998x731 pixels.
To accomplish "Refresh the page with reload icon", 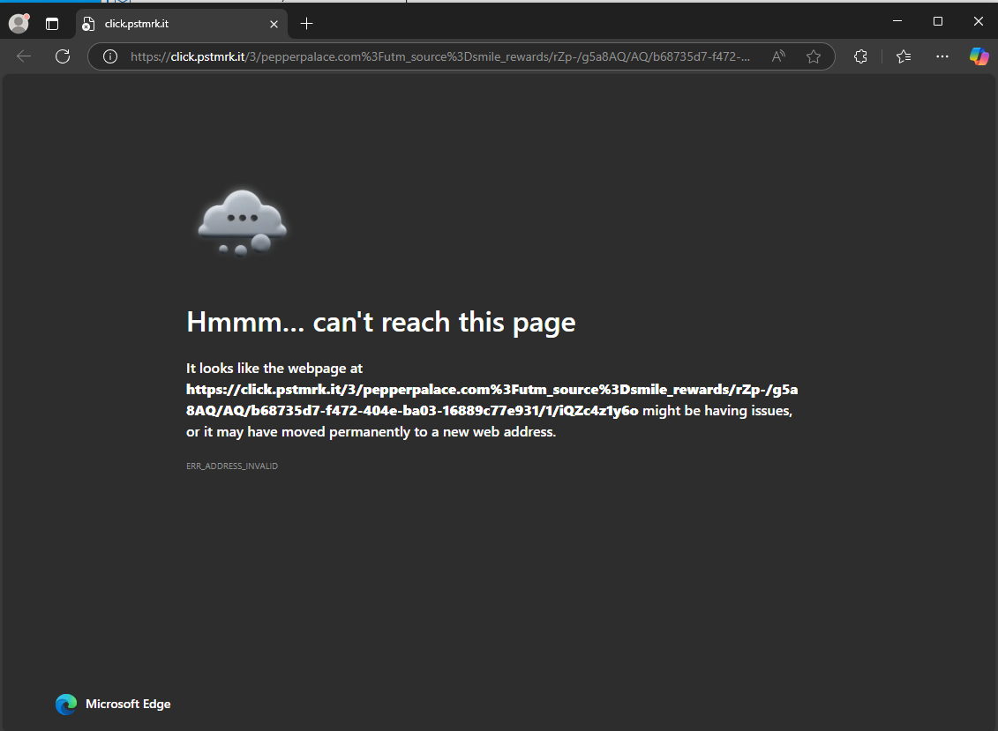I will coord(63,56).
